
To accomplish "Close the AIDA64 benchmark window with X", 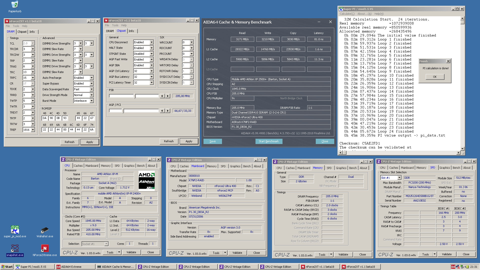I will (x=330, y=22).
